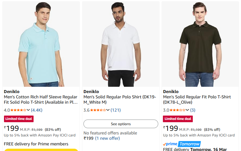Viewport: 241px width, 151px height.
Task: Open the DK19-M_White M polo shirt title
Action: click(x=120, y=99)
